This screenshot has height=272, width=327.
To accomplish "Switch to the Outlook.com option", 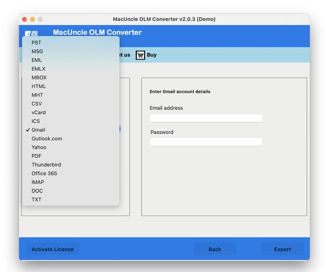I will tap(46, 138).
